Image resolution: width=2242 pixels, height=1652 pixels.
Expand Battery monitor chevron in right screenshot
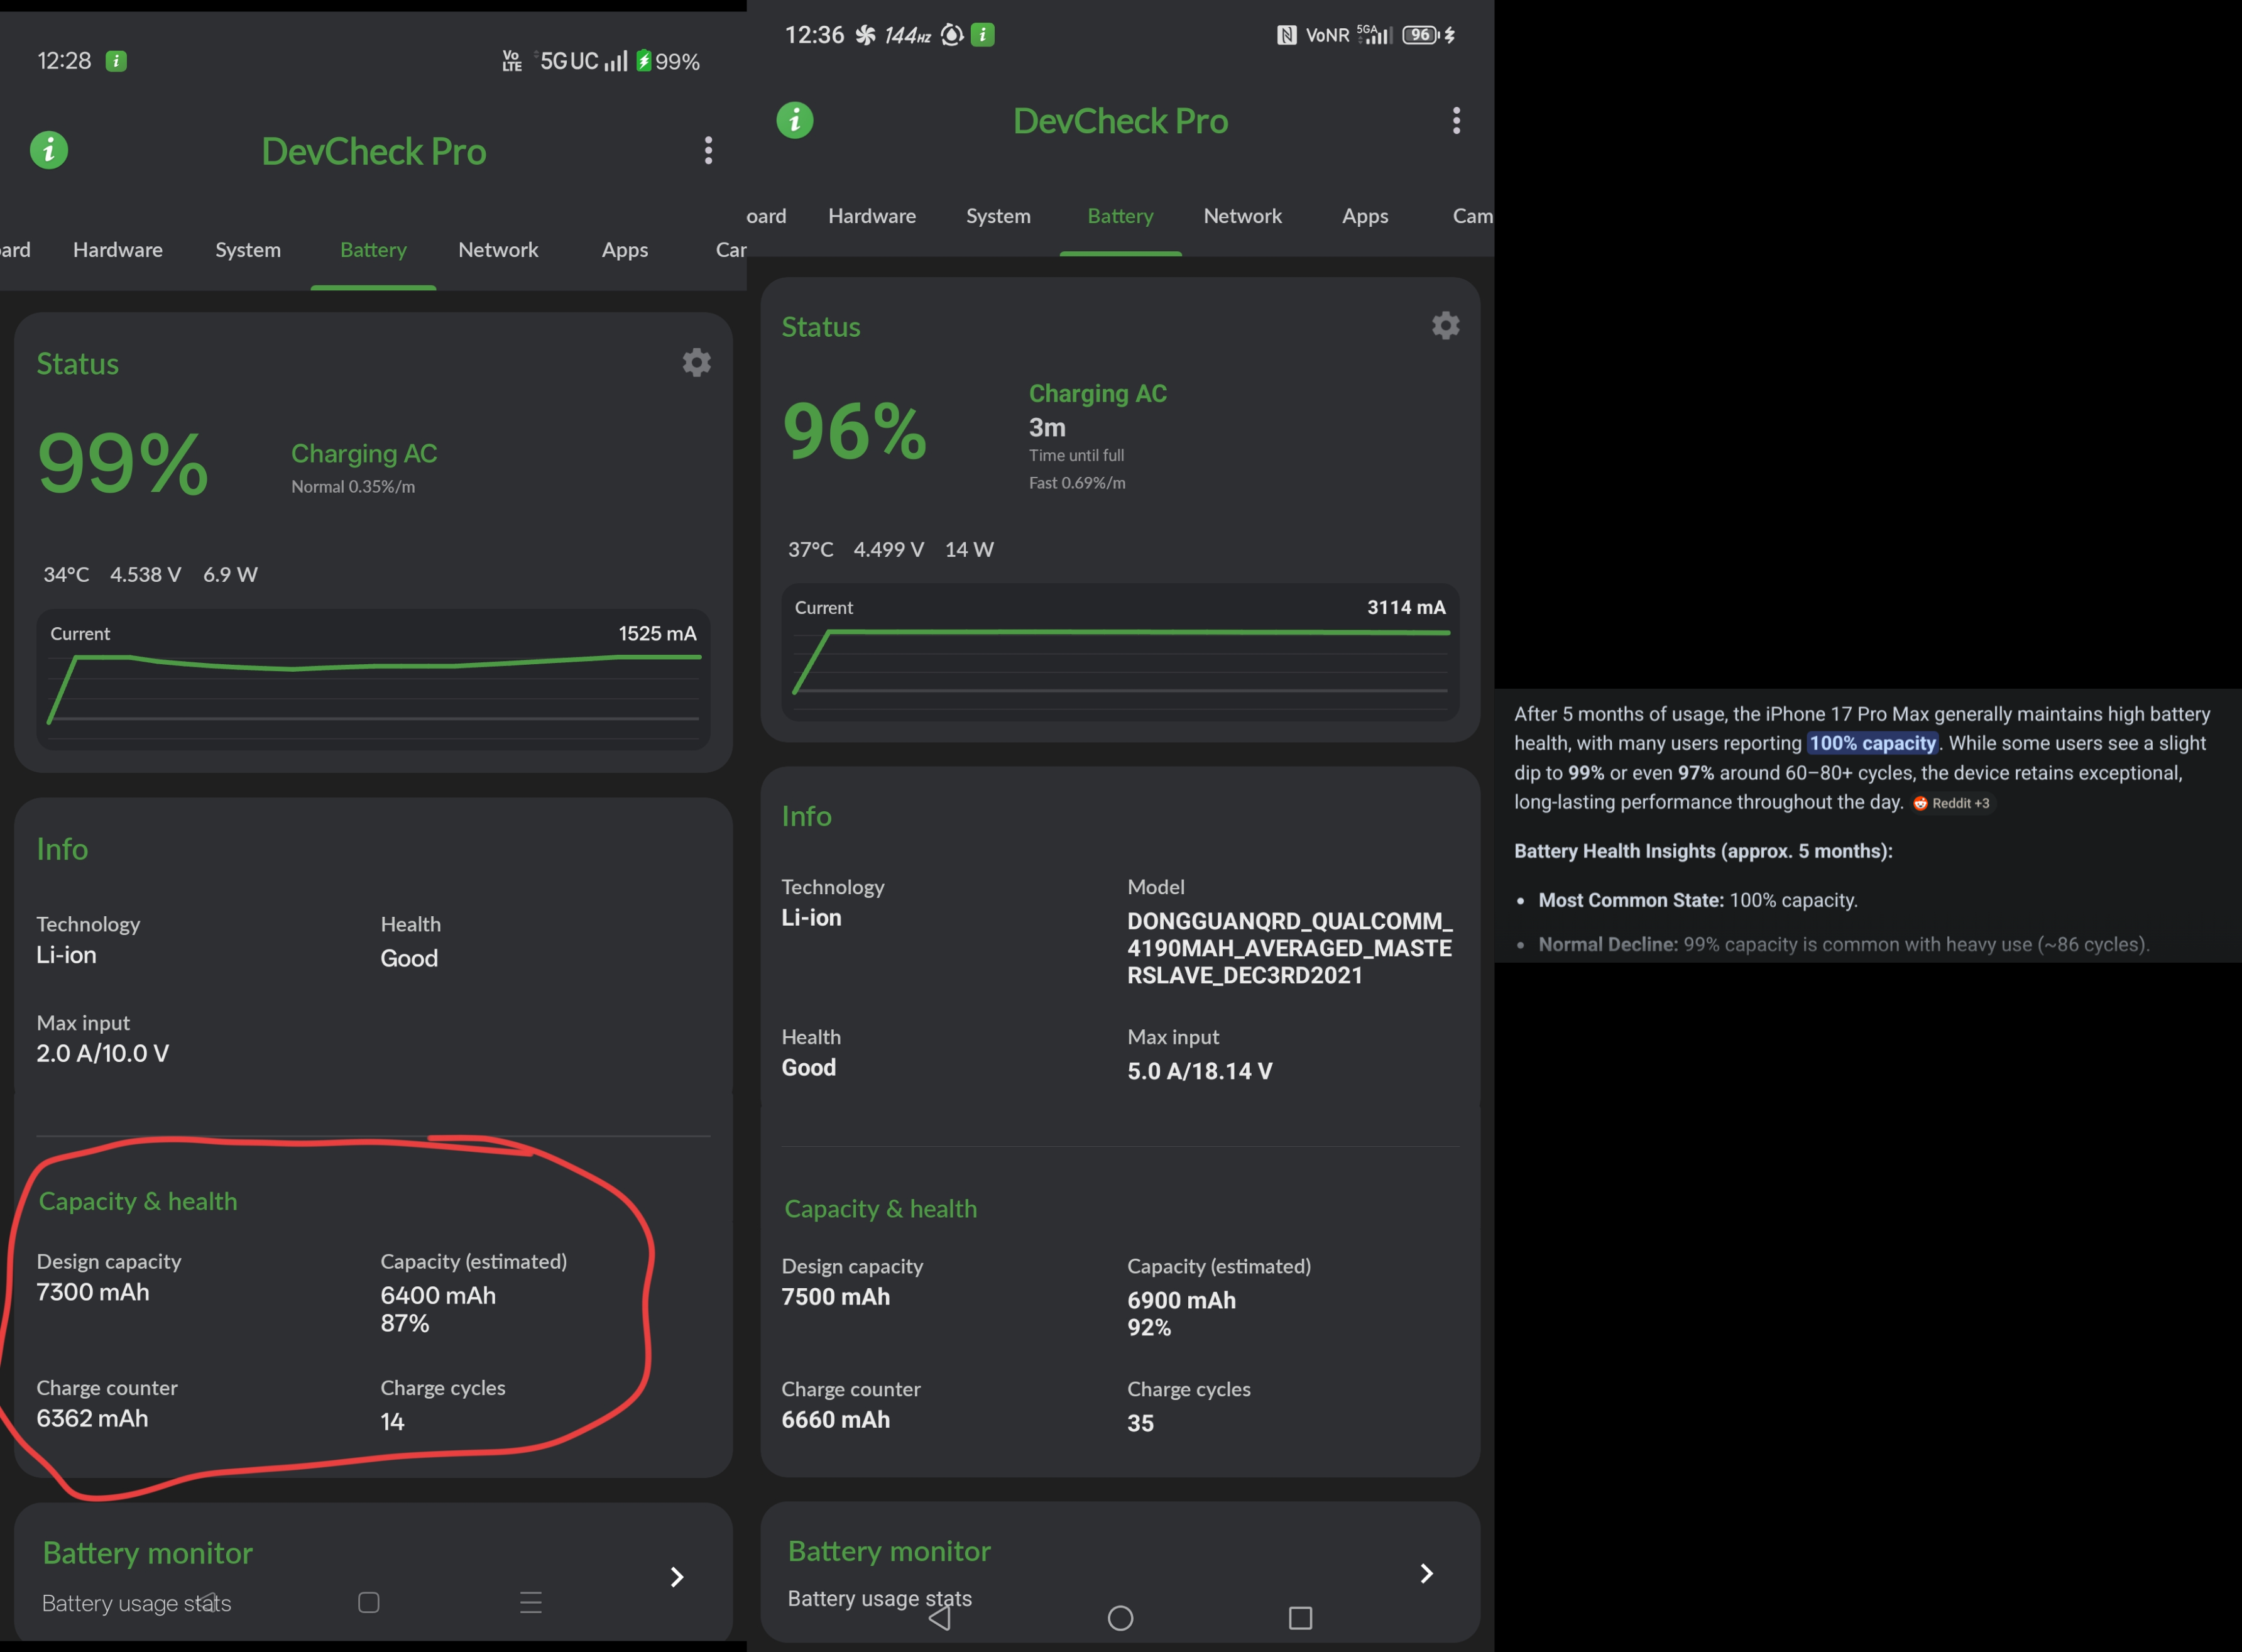tap(1427, 1573)
